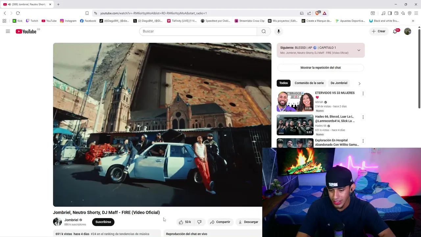Click the '#24 en el ranking de tendencias' text

coord(120,234)
